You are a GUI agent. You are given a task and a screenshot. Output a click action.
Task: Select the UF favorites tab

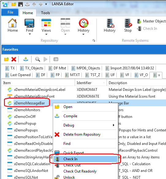110,75
